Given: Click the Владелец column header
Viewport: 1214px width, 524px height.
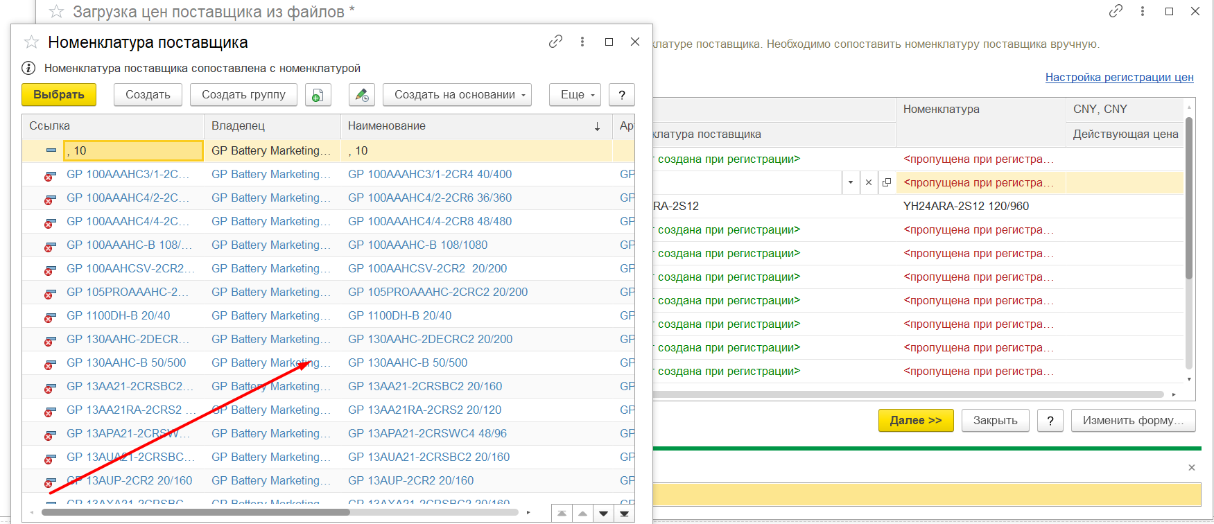Looking at the screenshot, I should [x=270, y=126].
